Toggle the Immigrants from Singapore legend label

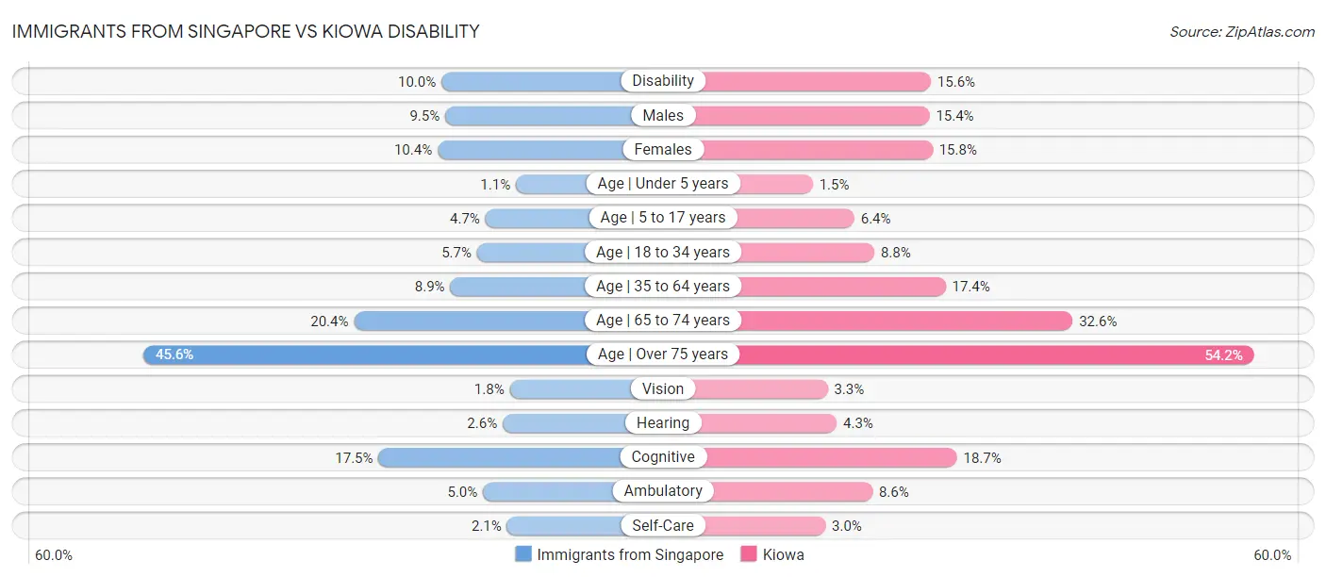[x=630, y=555]
